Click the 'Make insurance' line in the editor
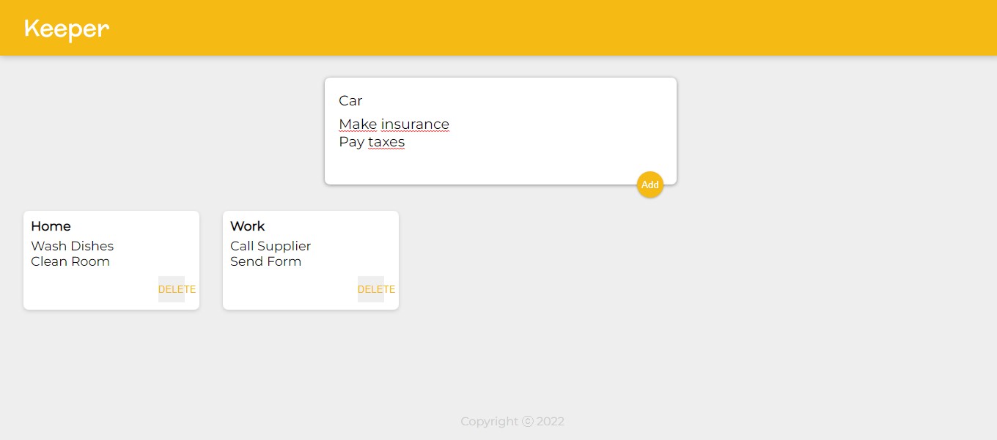Image resolution: width=997 pixels, height=440 pixels. (394, 124)
